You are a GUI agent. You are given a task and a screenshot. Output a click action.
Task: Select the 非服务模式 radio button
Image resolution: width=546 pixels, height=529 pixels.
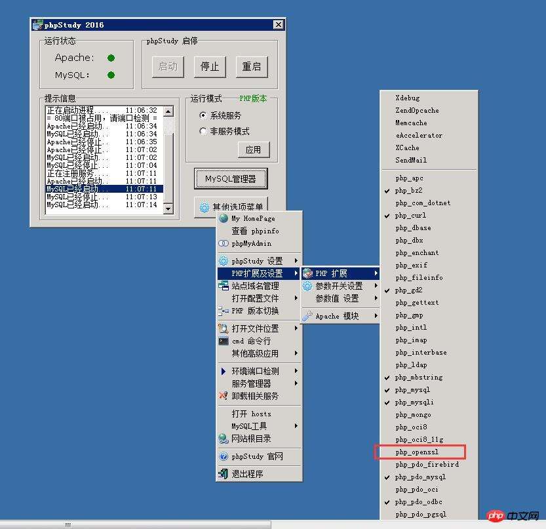(x=203, y=131)
